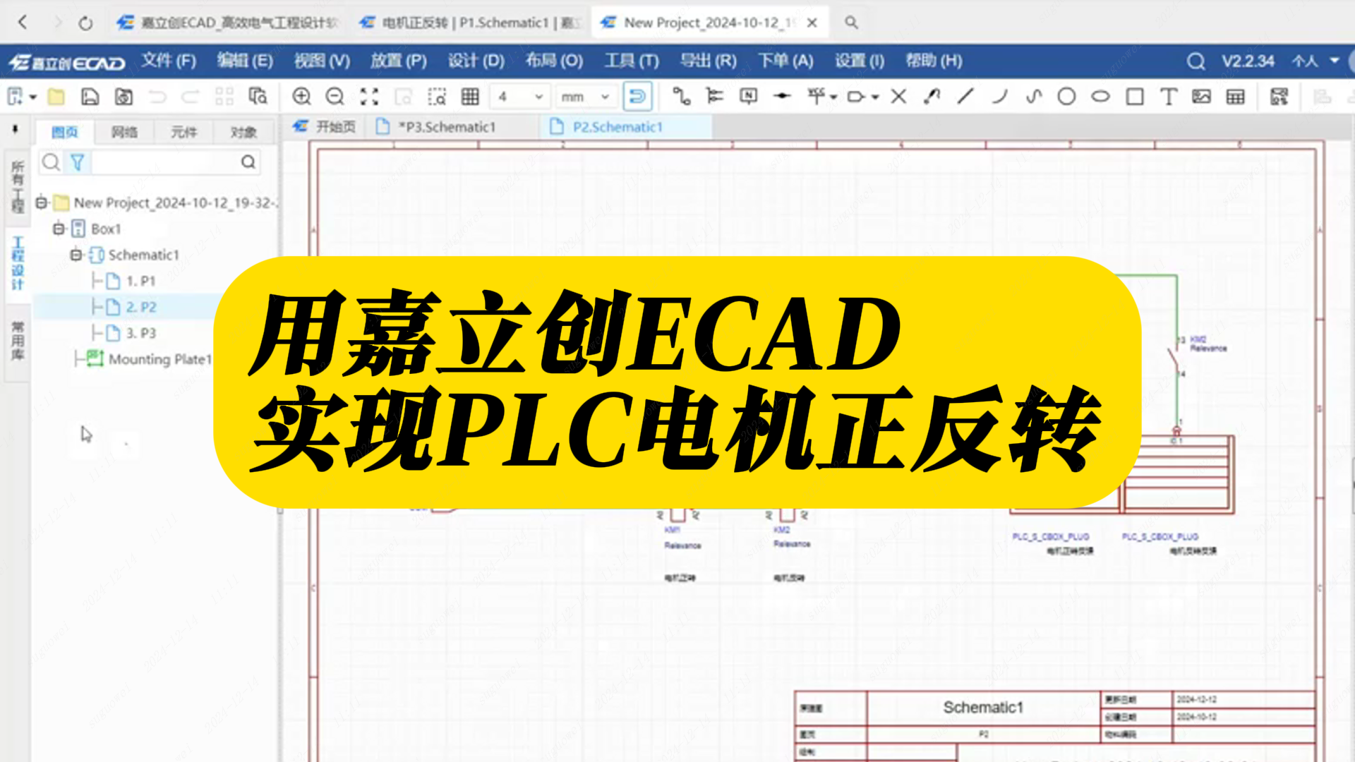Open the 帮助 (H) menu
Image resolution: width=1355 pixels, height=762 pixels.
coord(934,61)
